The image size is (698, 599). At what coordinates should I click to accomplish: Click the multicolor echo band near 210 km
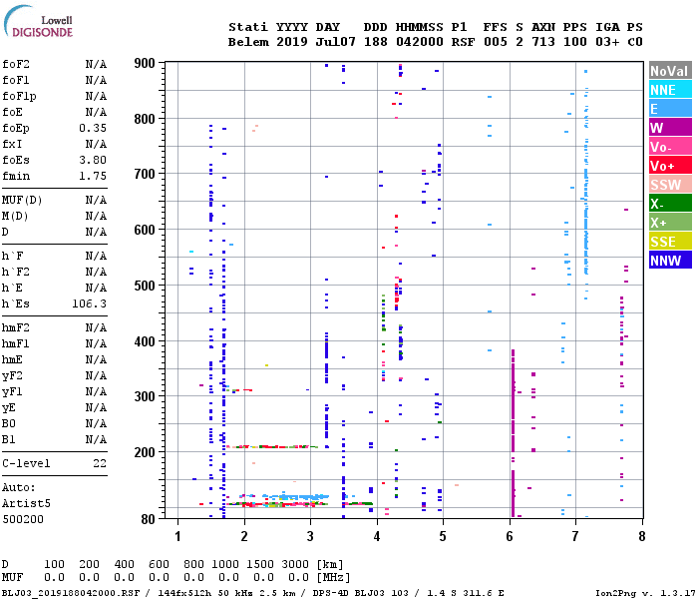point(271,446)
